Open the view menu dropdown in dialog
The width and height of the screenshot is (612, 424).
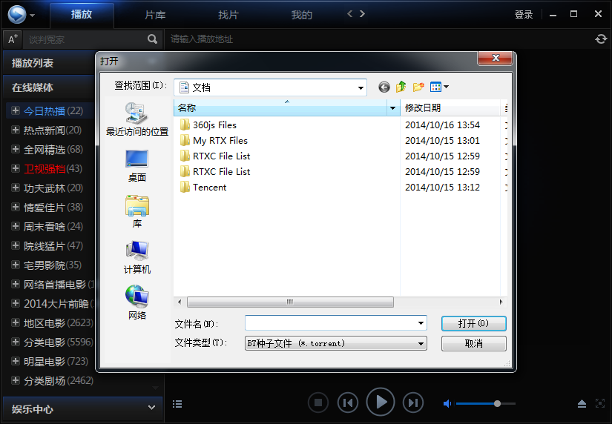(x=440, y=87)
